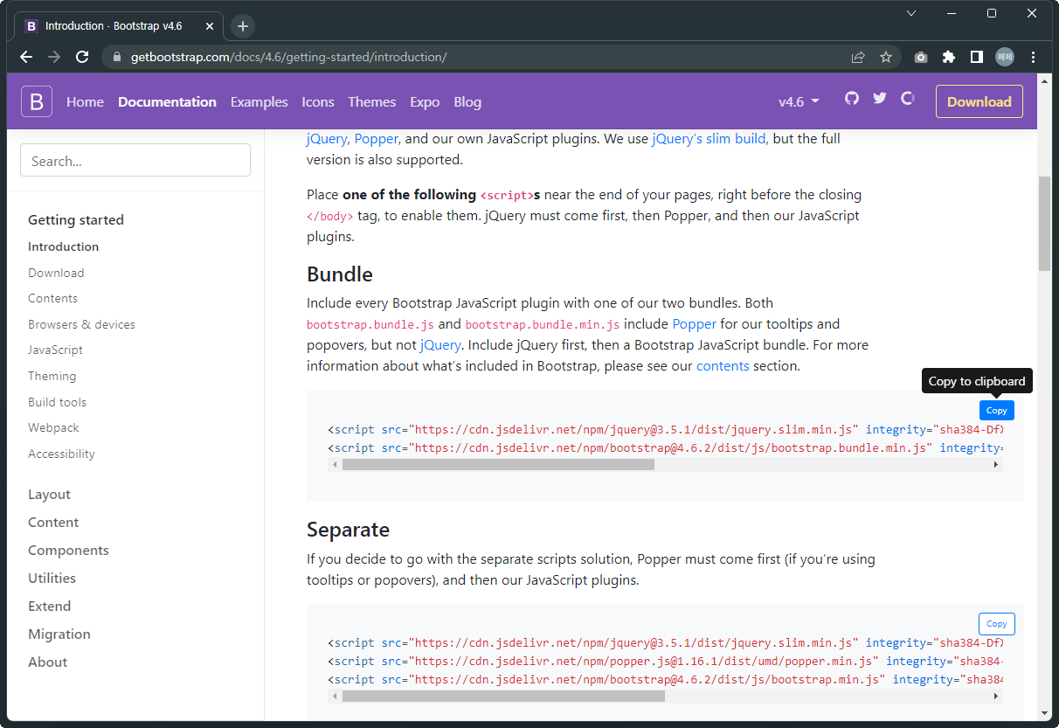Expand the v4.6 version dropdown
This screenshot has height=728, width=1059.
point(799,101)
